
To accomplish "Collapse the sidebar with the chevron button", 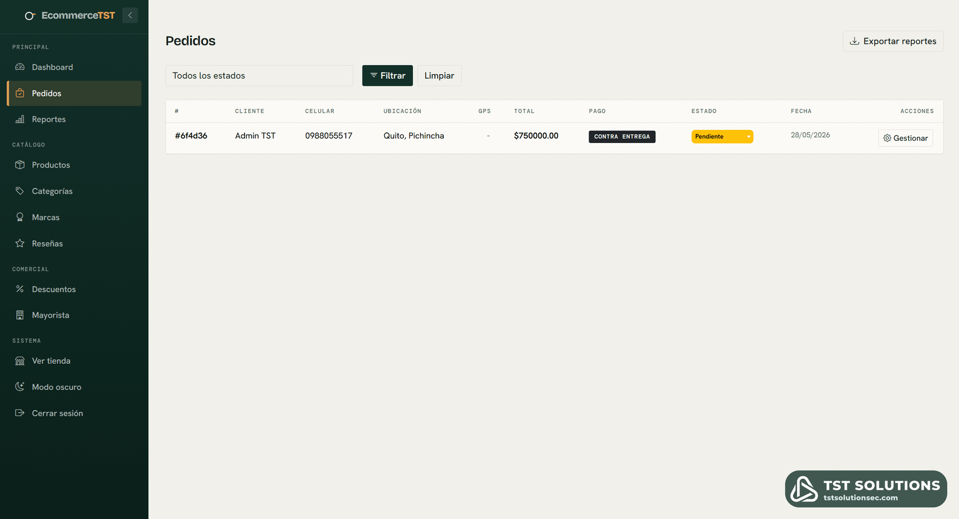I will tap(130, 16).
